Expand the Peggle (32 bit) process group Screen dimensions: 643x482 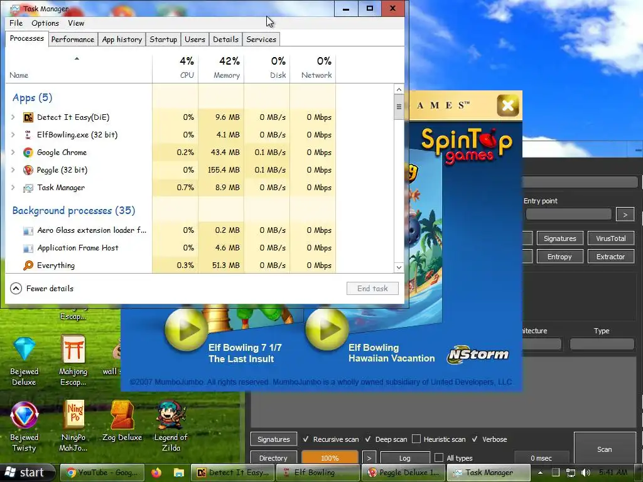13,169
